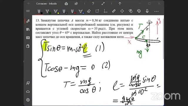Open the settings gear in sidebar
This screenshot has height=106, width=188.
point(28,100)
